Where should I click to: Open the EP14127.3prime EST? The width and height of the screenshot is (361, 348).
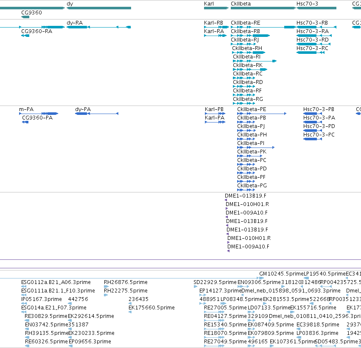tap(220, 291)
